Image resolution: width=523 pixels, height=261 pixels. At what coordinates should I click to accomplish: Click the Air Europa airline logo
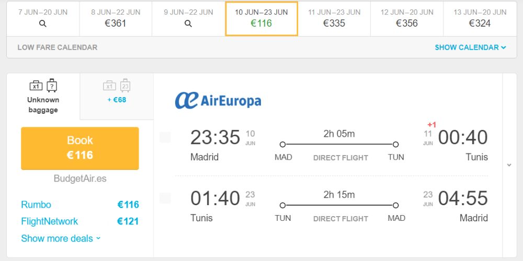(x=218, y=100)
